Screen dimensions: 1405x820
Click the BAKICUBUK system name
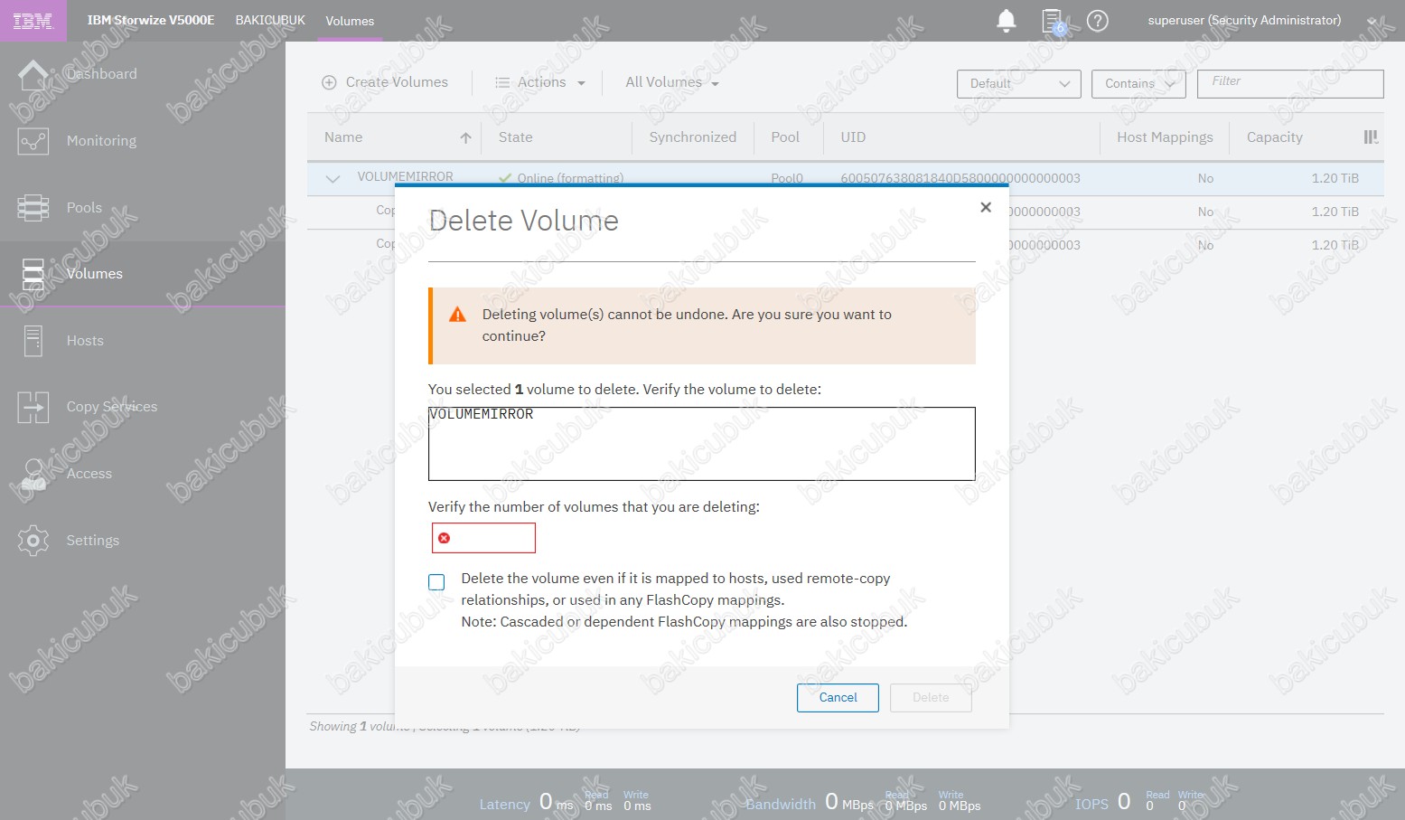pos(270,20)
